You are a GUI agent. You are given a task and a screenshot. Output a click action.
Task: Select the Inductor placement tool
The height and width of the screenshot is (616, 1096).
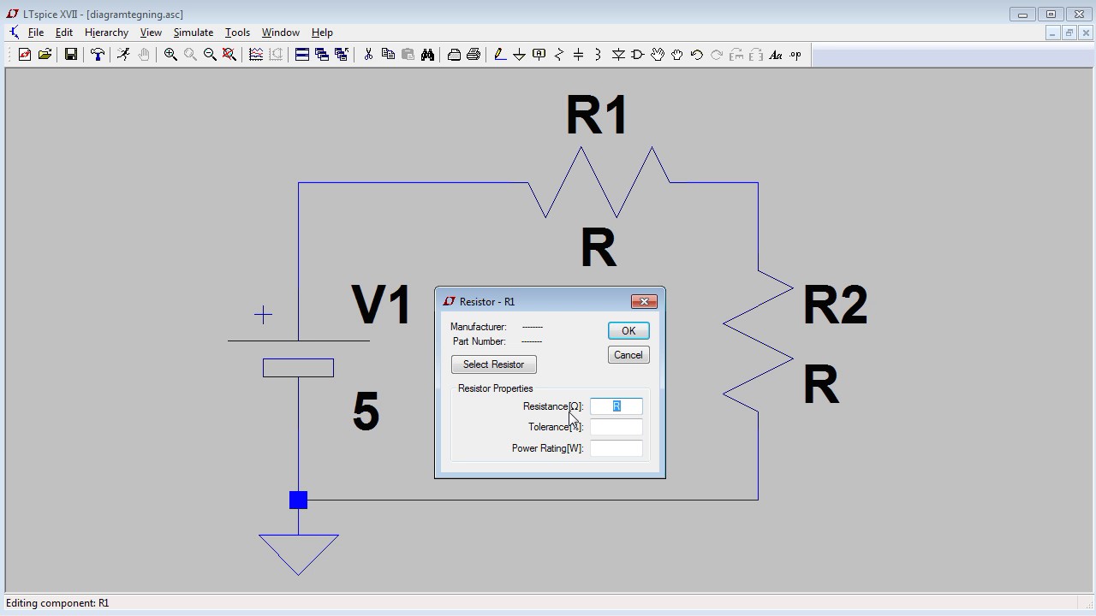pyautogui.click(x=599, y=55)
